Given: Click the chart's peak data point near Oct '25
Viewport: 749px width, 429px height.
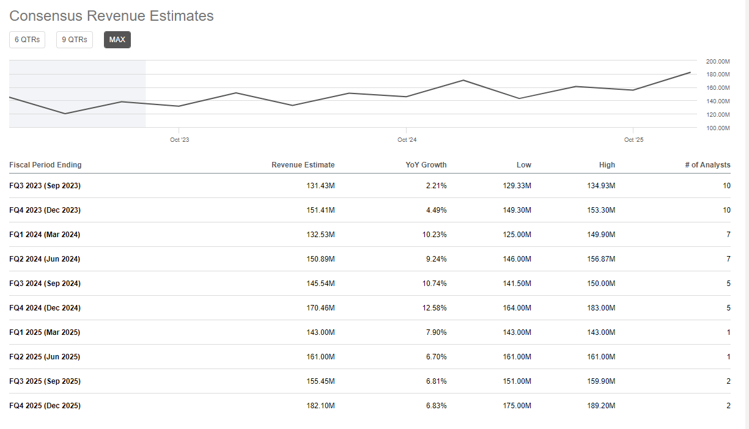Looking at the screenshot, I should coord(688,73).
